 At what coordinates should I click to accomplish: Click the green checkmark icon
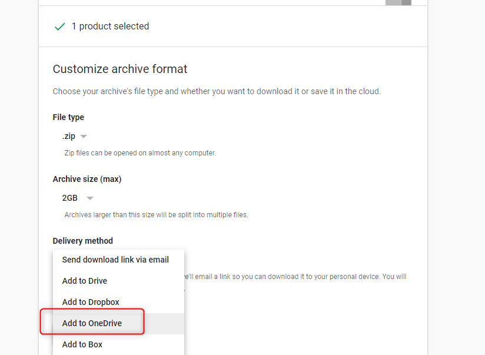coord(59,26)
